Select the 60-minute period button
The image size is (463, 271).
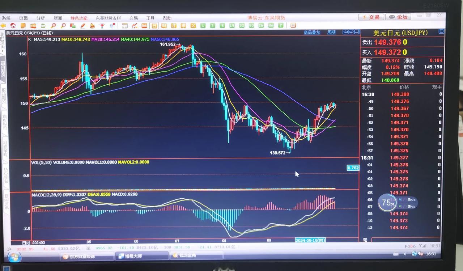point(251,25)
